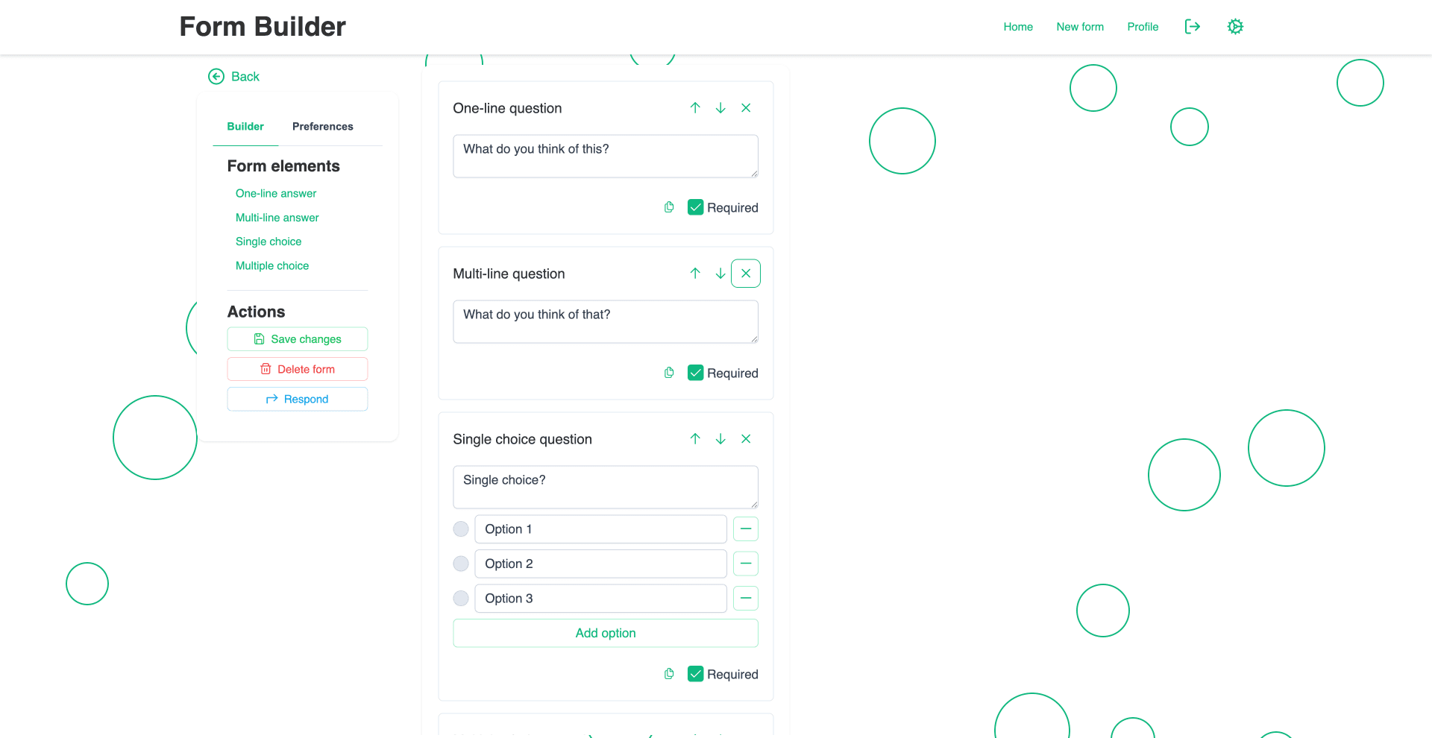Click the logout icon in the header
This screenshot has width=1432, height=738.
1192,26
